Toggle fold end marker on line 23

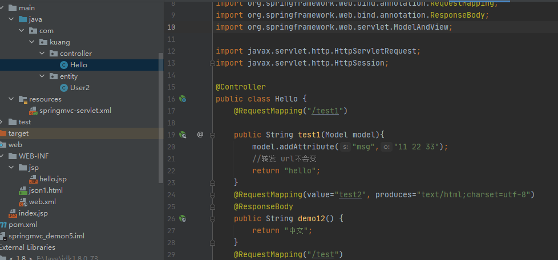coord(212,183)
